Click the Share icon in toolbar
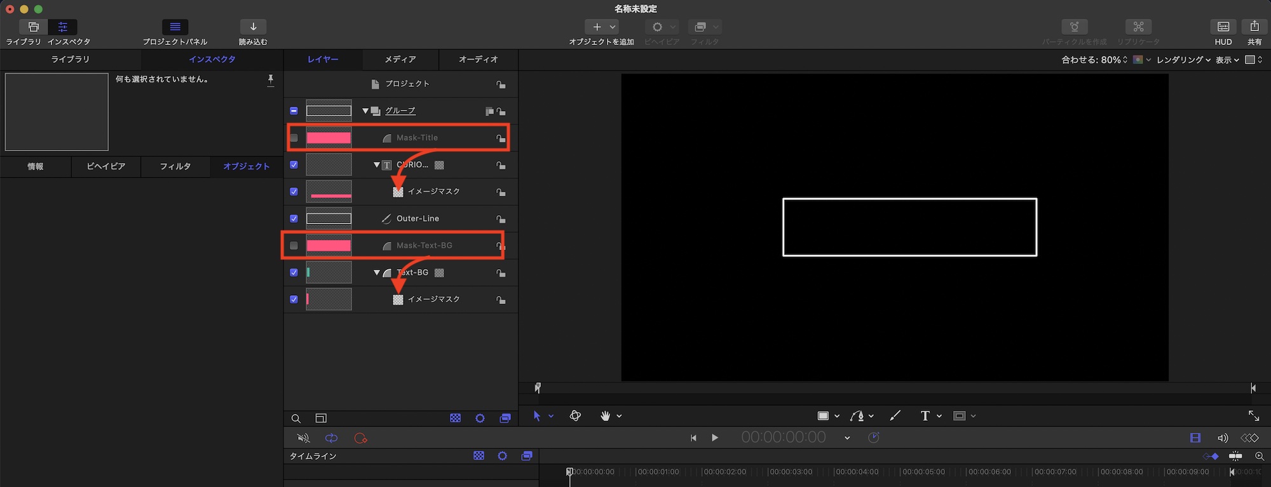 pos(1254,27)
